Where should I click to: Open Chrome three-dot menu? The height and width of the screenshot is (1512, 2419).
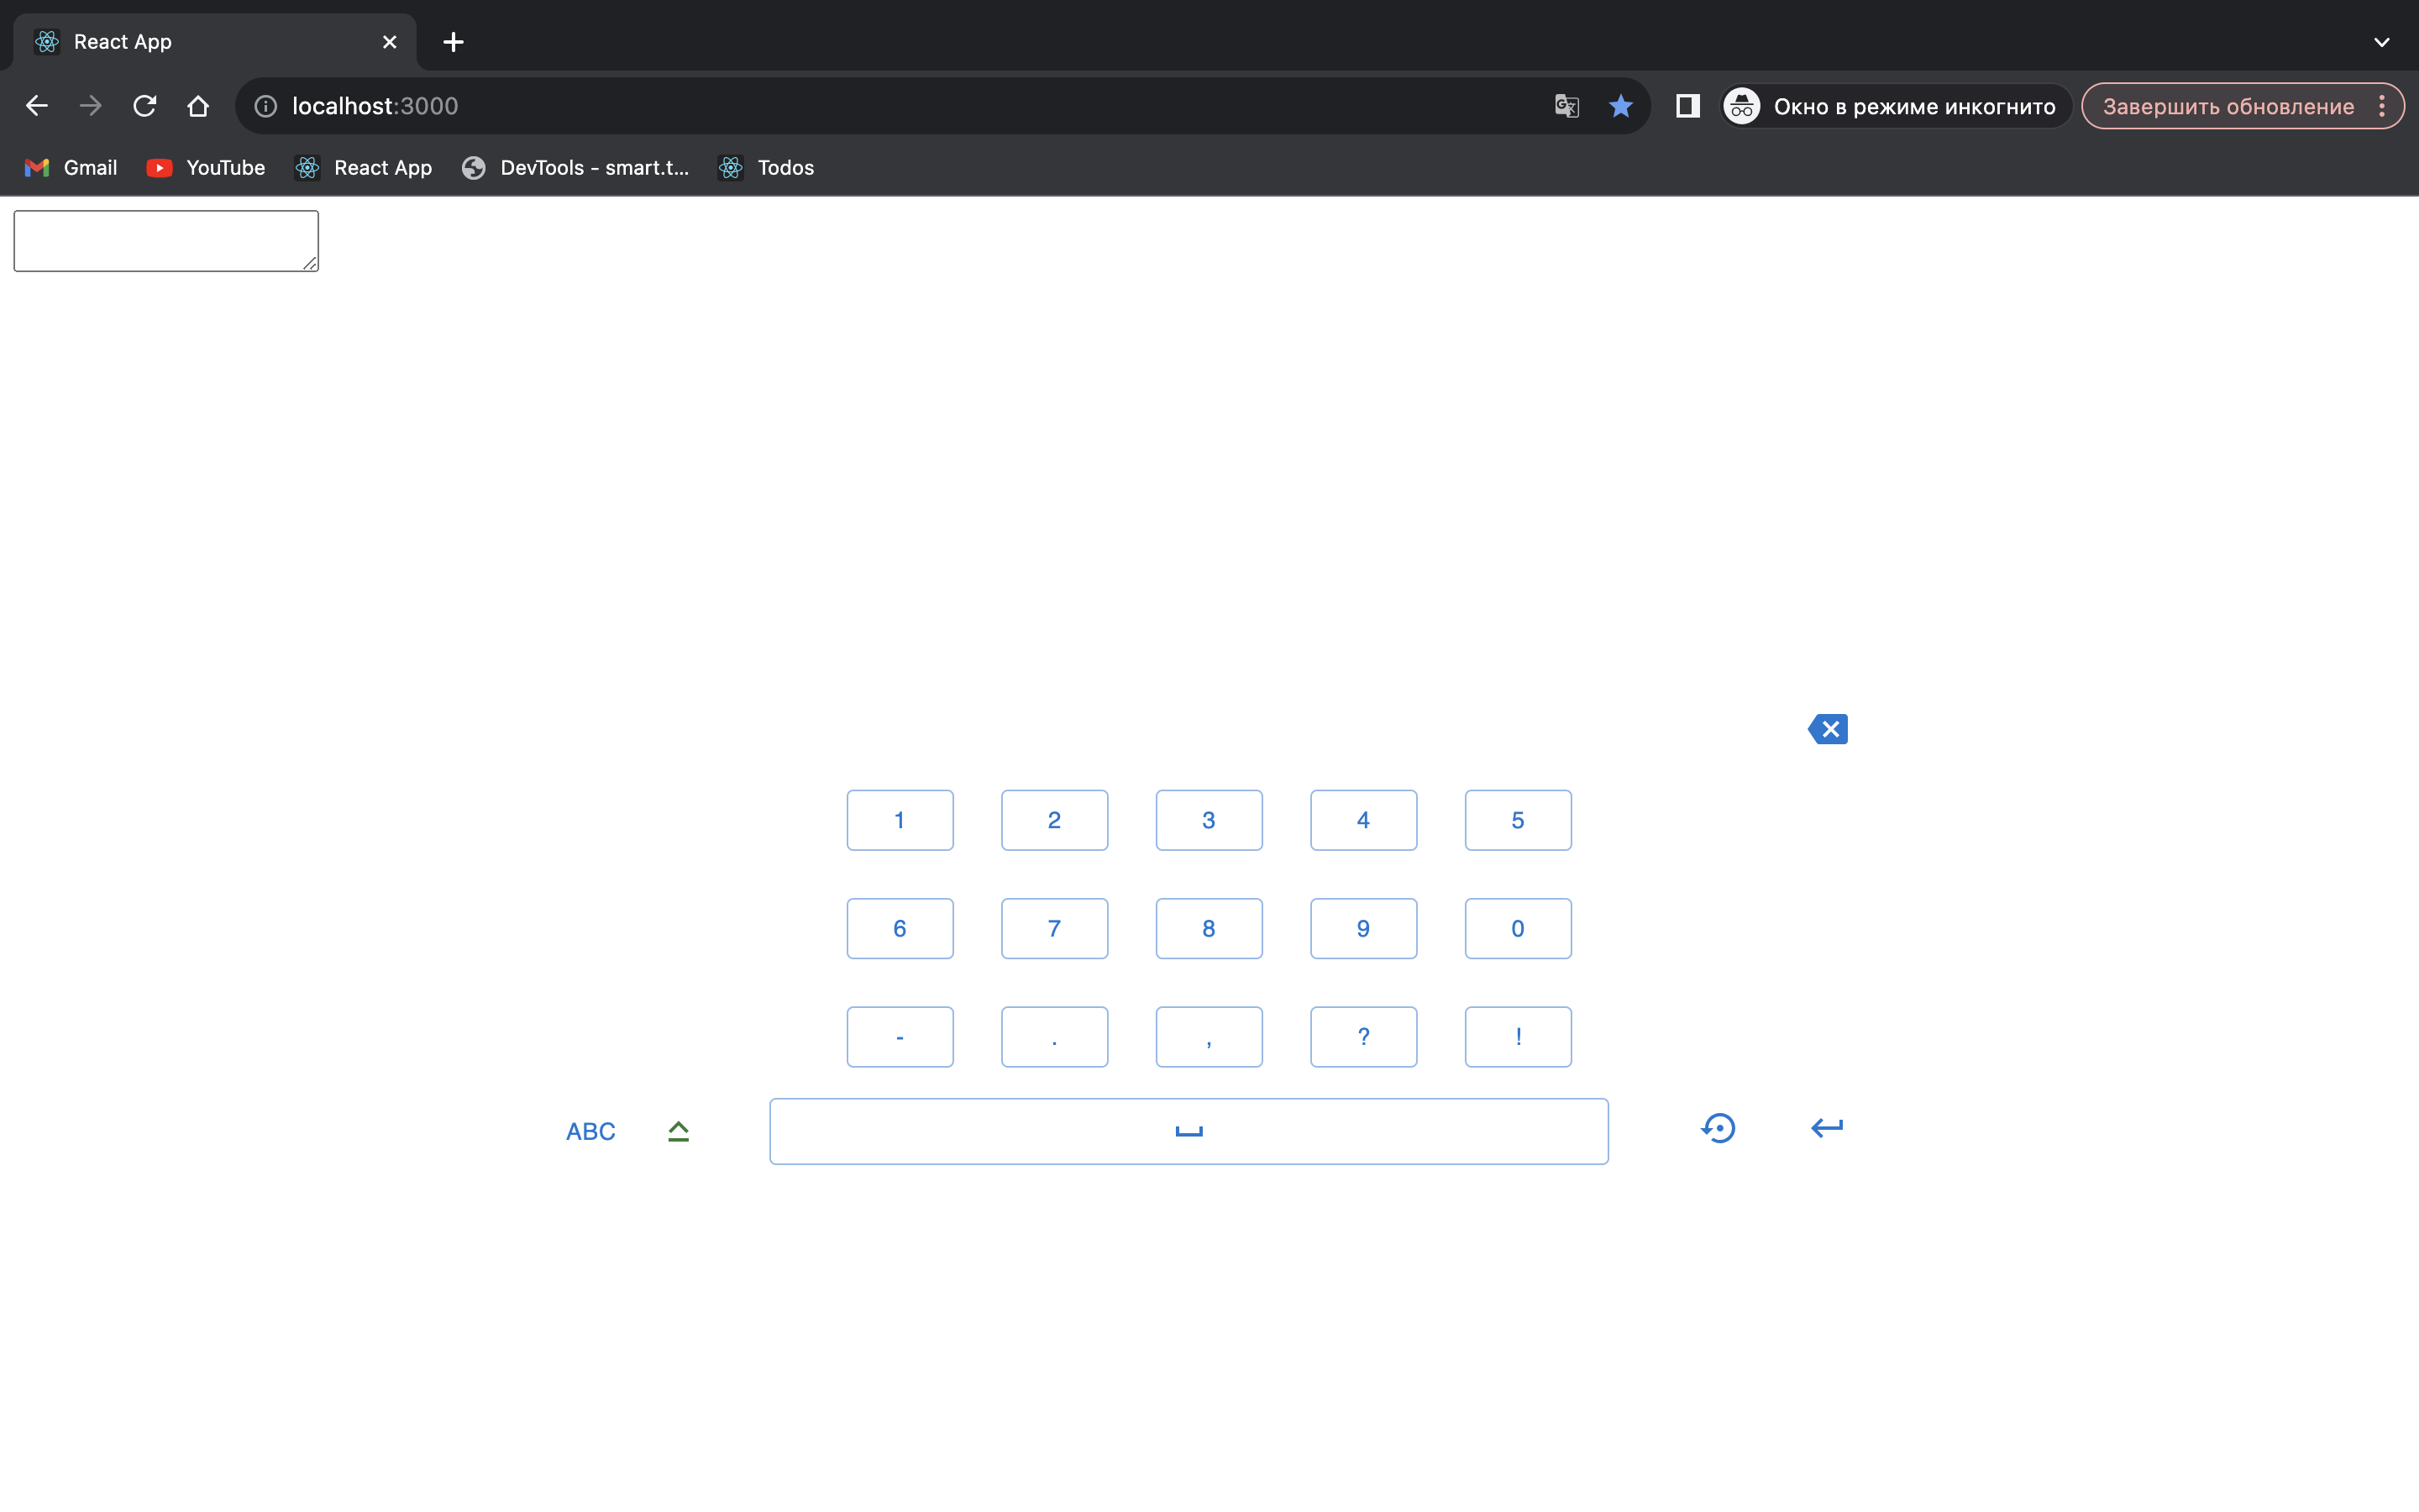(x=2382, y=106)
